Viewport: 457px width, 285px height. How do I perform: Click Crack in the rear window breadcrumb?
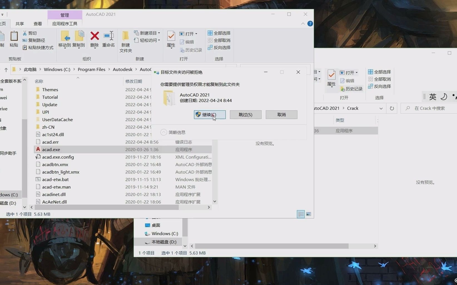pos(353,108)
